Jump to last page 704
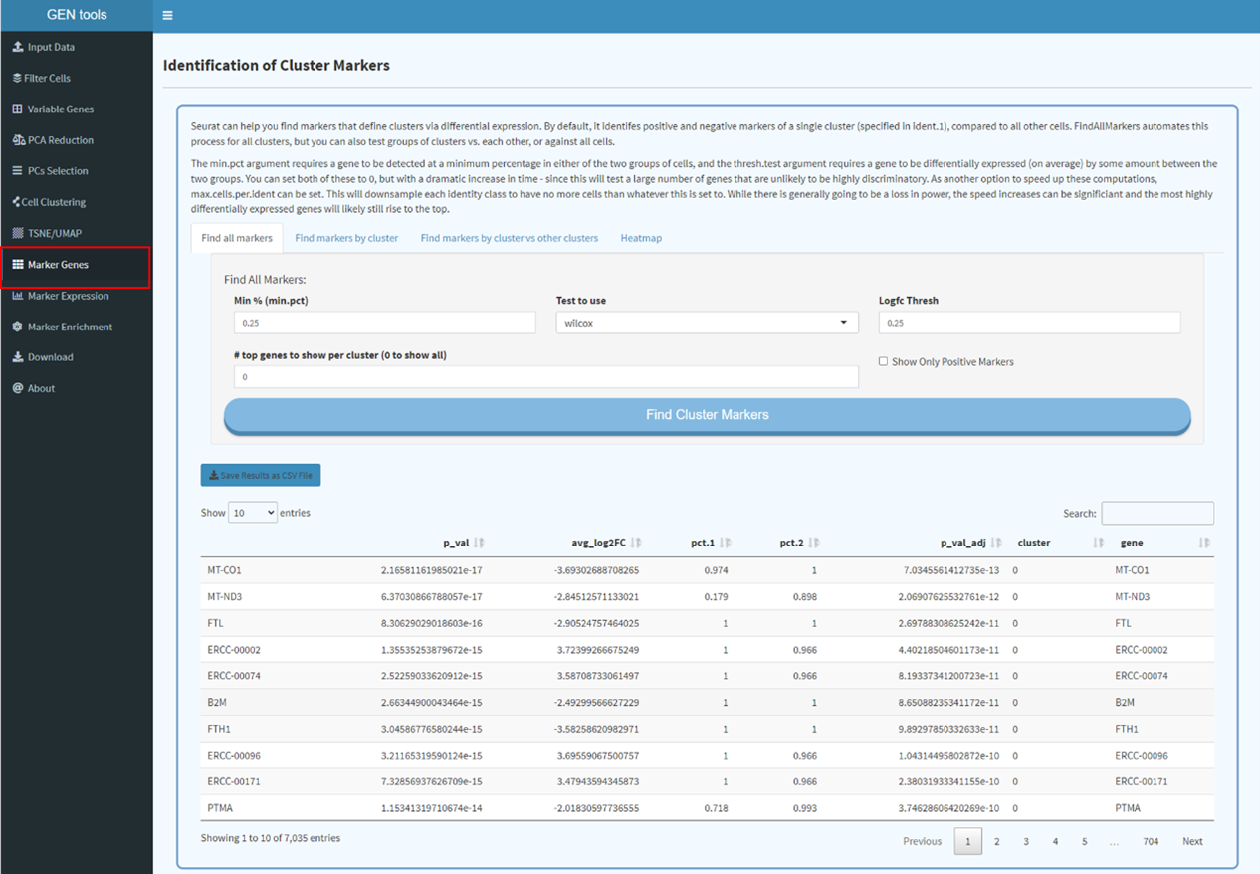Image resolution: width=1260 pixels, height=874 pixels. coord(1151,841)
